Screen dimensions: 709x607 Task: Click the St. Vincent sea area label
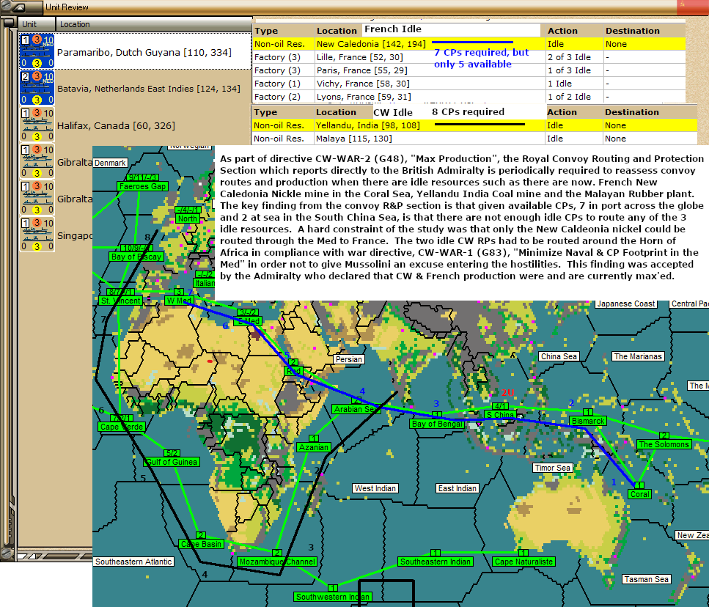121,301
